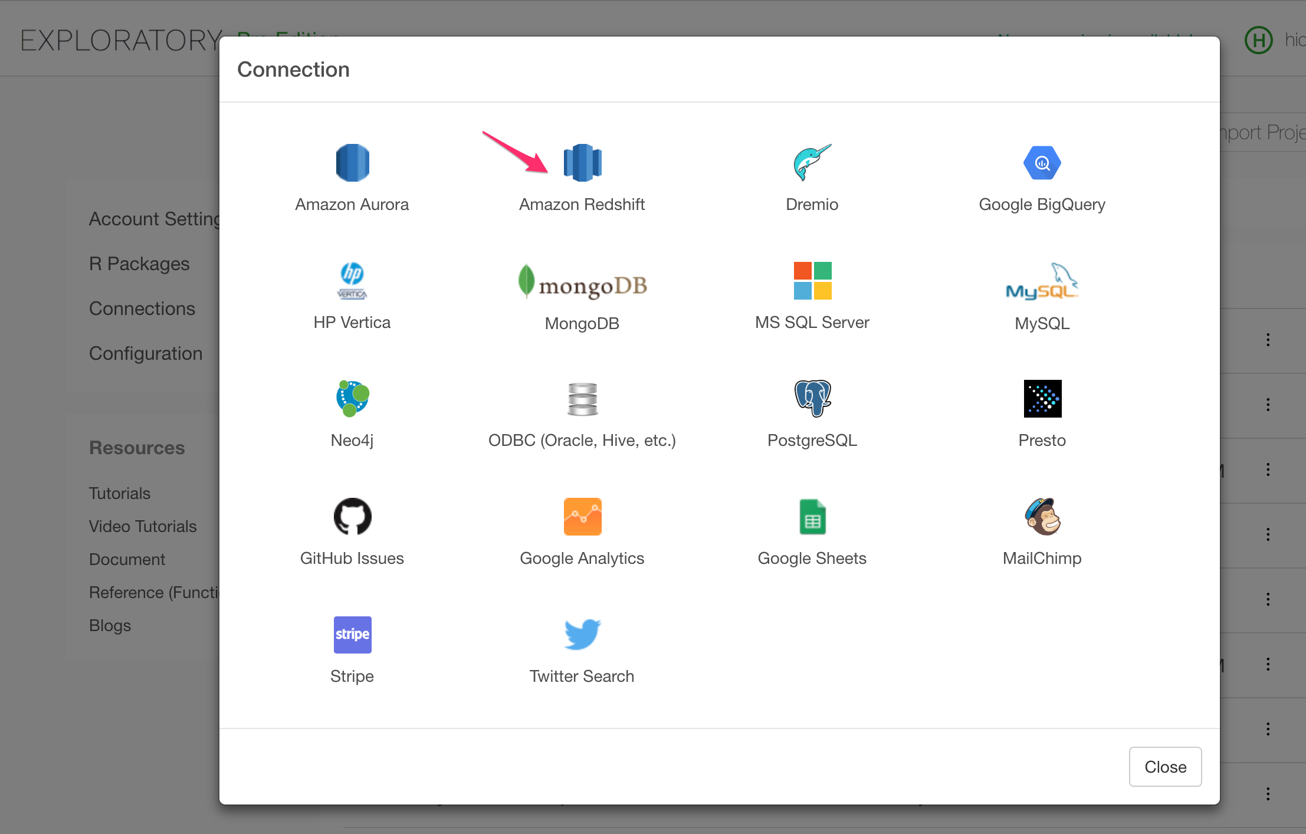Select the Amazon Aurora connection icon
This screenshot has width=1306, height=834.
[352, 163]
